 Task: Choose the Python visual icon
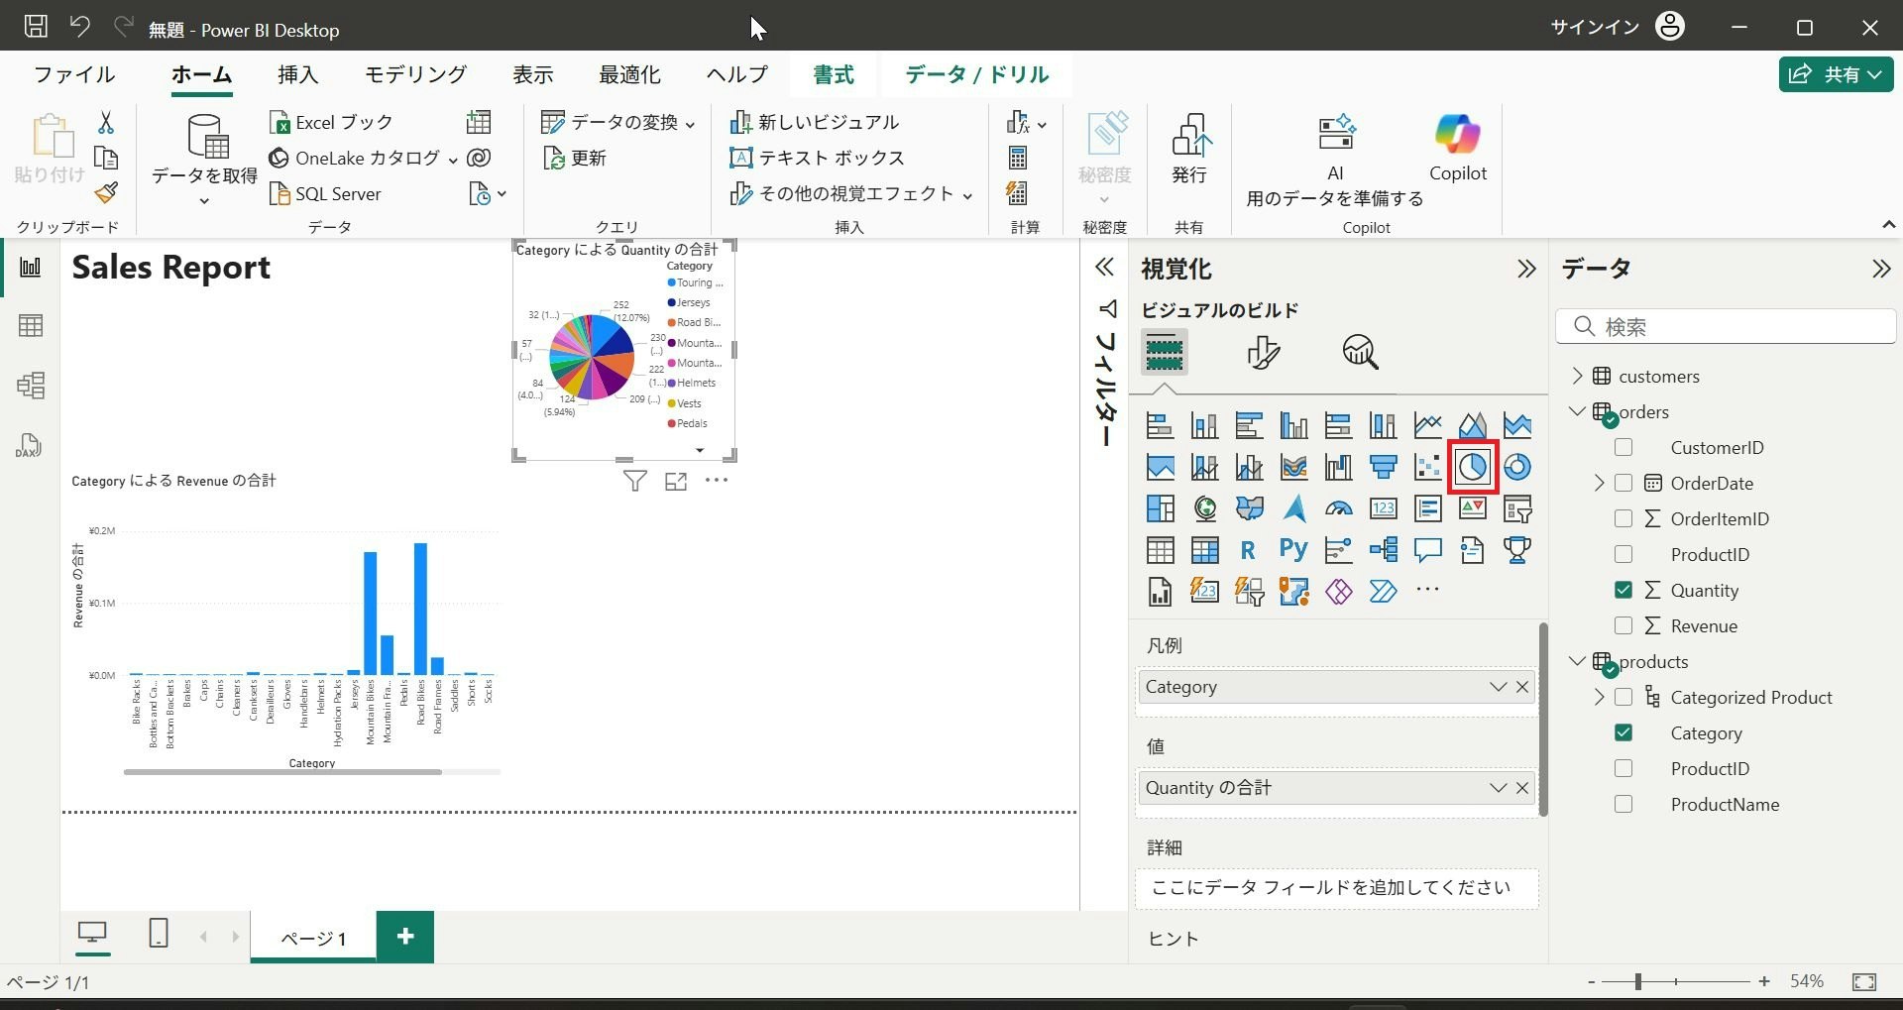click(x=1293, y=550)
